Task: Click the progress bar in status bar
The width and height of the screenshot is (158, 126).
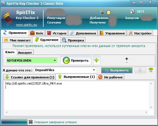Action: tap(14, 122)
